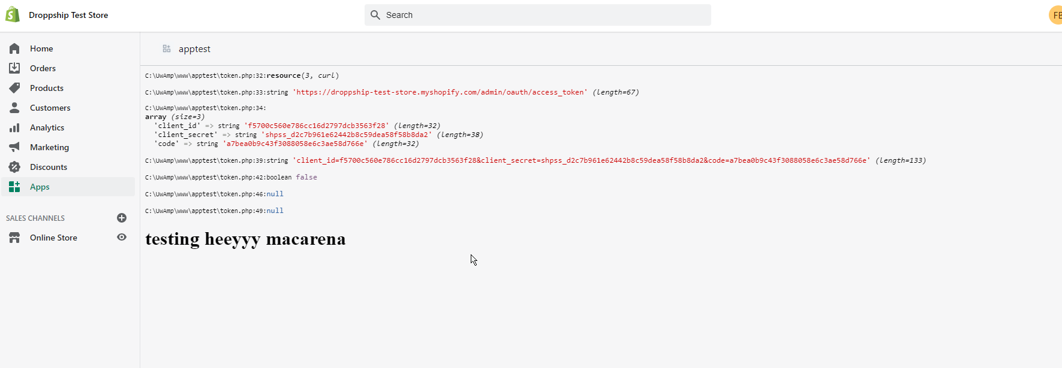Add a sales channel with plus button
The image size is (1062, 368).
tap(122, 218)
